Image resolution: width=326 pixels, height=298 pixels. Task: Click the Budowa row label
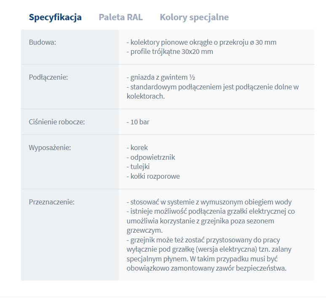[43, 42]
